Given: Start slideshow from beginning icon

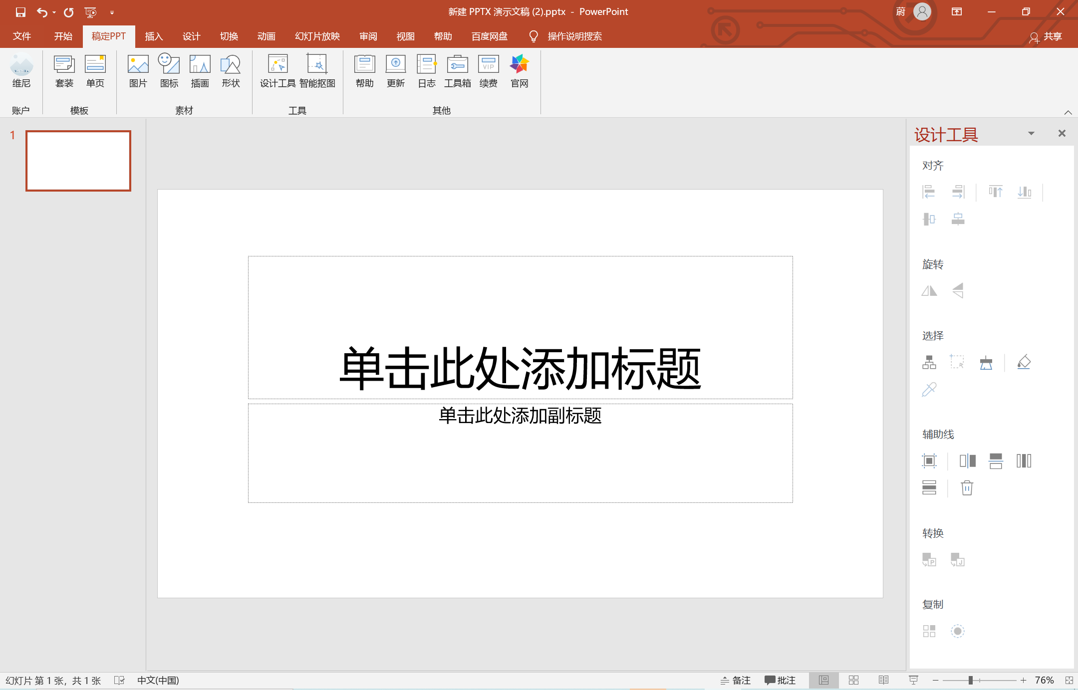Looking at the screenshot, I should [90, 12].
